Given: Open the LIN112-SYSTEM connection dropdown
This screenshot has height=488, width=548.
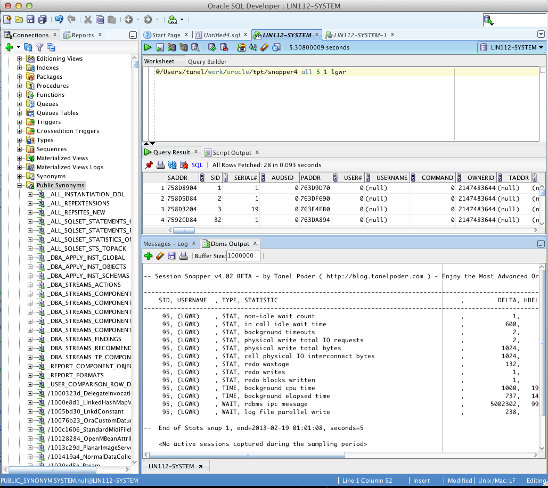Looking at the screenshot, I should tap(511, 47).
